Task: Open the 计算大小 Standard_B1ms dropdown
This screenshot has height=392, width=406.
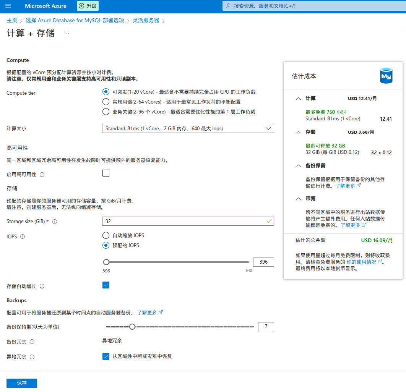Action: pyautogui.click(x=188, y=128)
